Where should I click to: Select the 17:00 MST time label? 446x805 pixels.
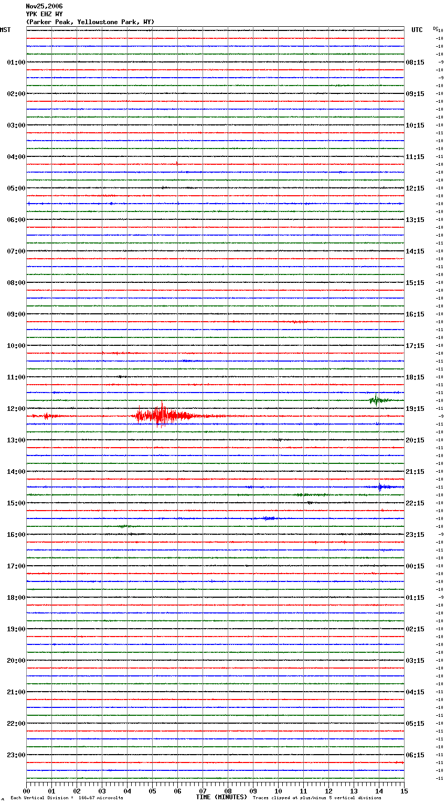pos(16,566)
